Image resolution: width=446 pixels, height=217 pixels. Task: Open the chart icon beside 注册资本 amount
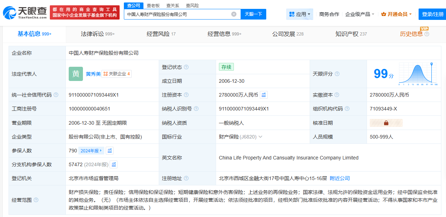point(264,95)
